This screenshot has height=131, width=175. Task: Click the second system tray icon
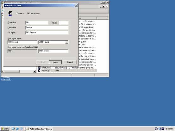coord(160,129)
